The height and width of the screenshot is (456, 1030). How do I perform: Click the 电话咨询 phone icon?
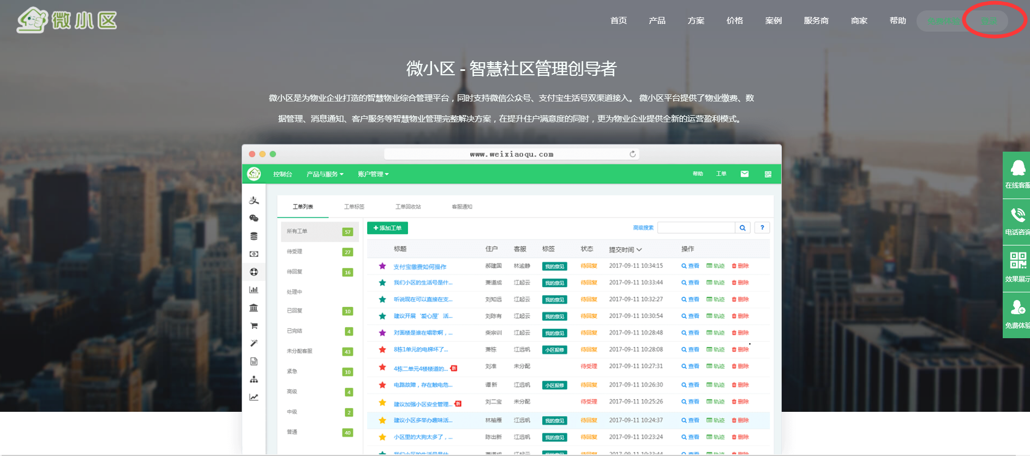click(1017, 214)
